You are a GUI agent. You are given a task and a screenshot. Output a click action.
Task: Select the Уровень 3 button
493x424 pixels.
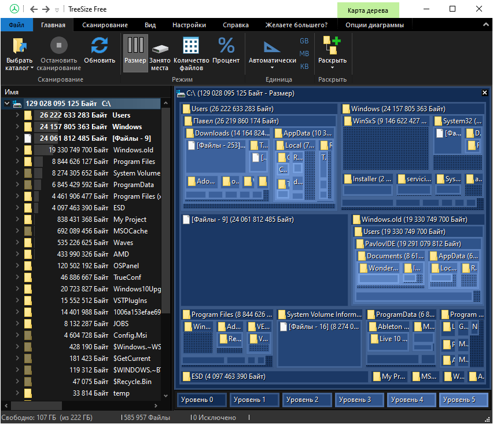pos(359,400)
